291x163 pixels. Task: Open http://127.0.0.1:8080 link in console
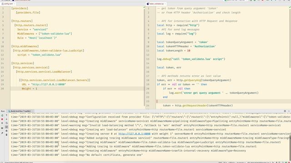coord(135,134)
